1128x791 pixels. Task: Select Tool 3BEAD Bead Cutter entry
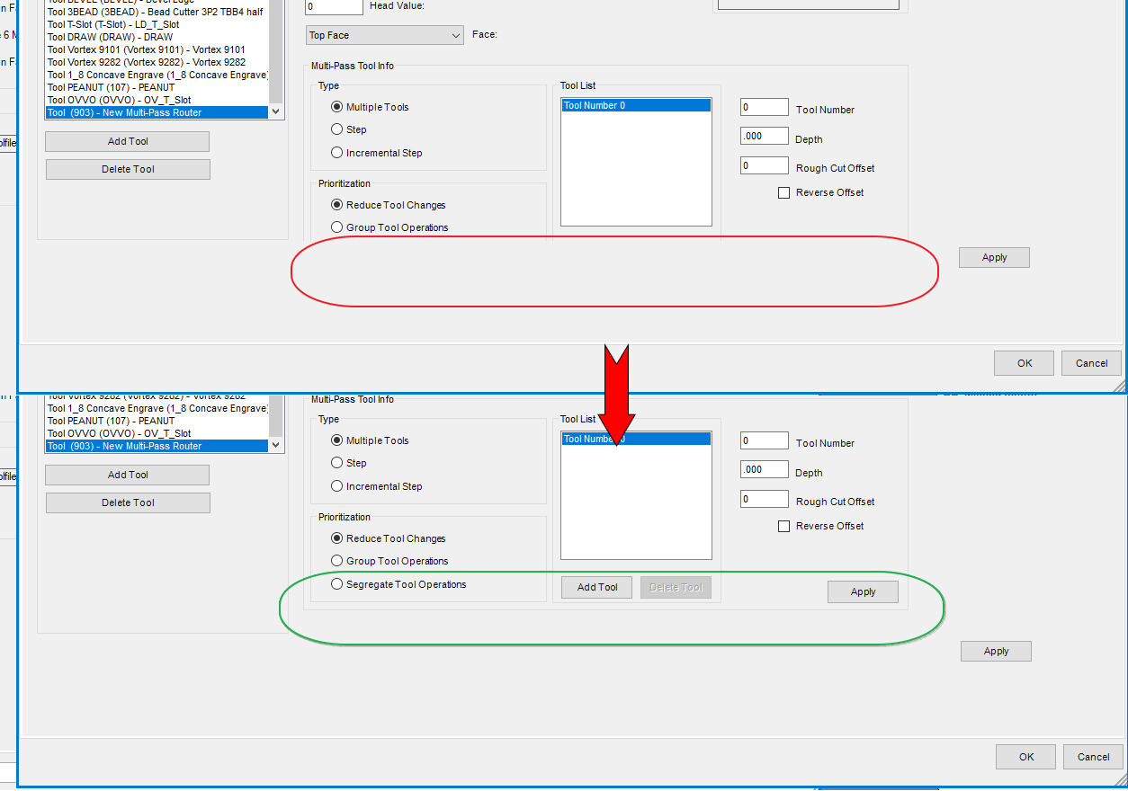(x=155, y=12)
